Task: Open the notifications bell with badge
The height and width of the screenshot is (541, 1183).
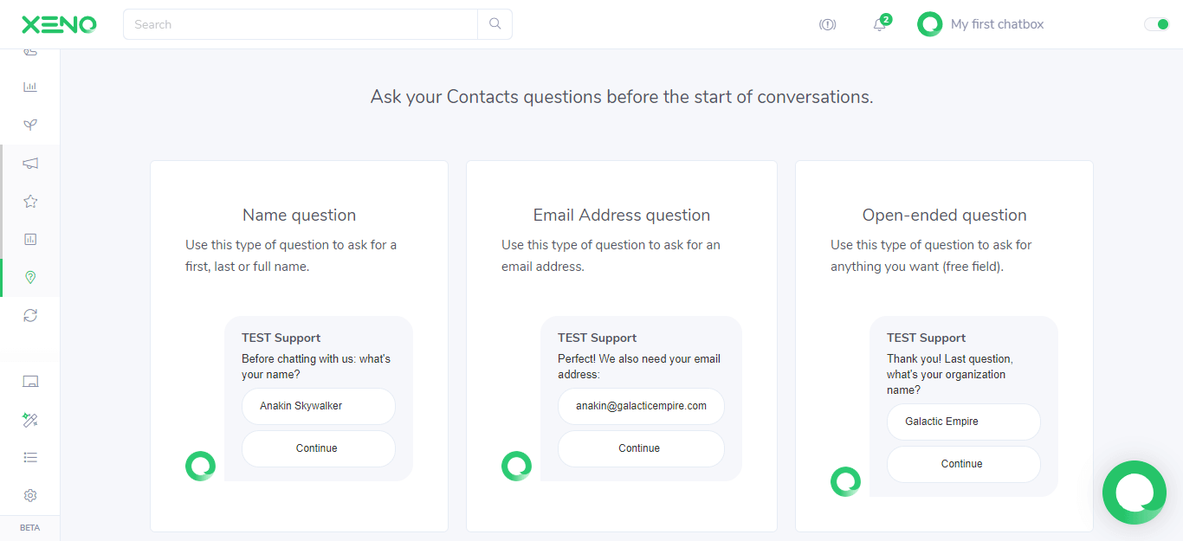Action: pyautogui.click(x=880, y=24)
